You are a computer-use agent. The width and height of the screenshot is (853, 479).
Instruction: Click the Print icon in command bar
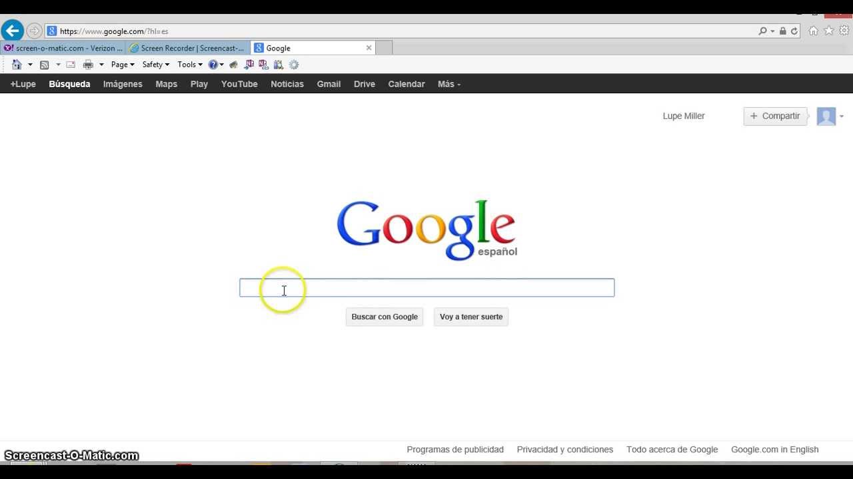click(88, 65)
